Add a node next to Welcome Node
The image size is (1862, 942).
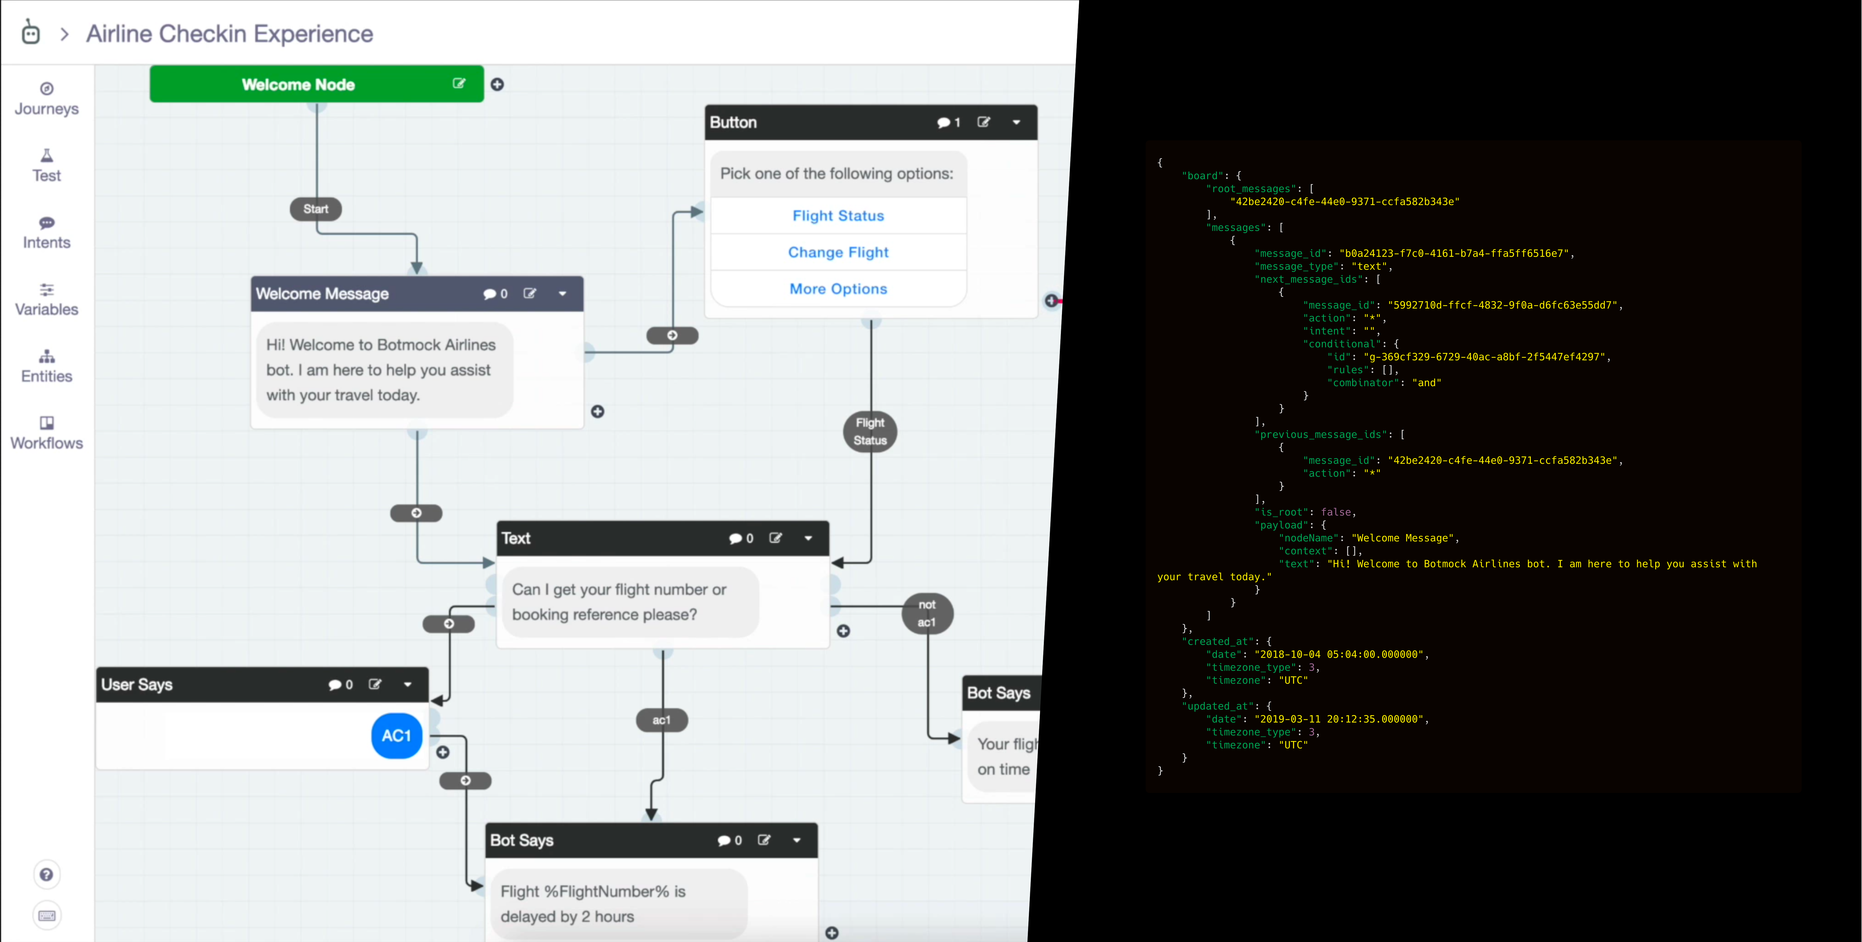tap(497, 85)
